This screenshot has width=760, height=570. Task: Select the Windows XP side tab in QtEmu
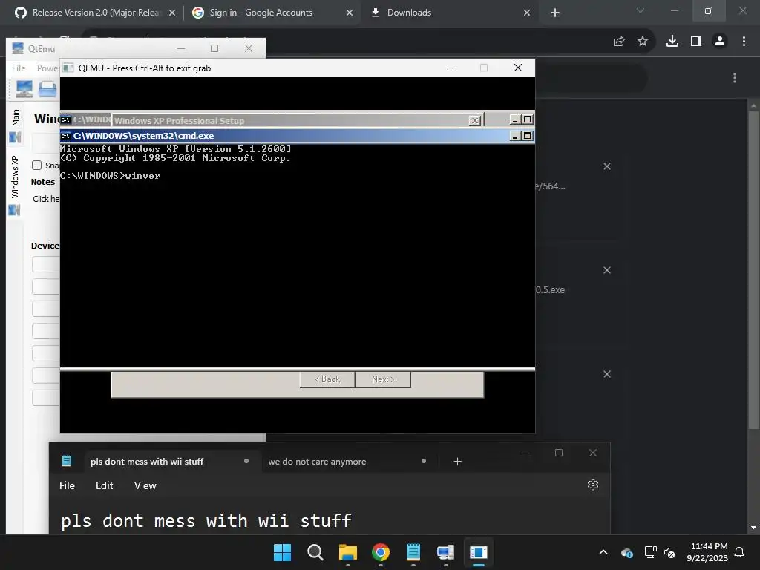coord(15,185)
